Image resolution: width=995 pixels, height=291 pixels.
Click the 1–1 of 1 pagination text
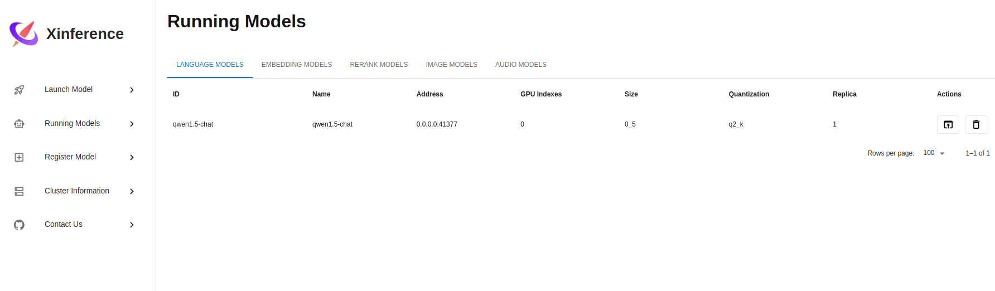(978, 153)
